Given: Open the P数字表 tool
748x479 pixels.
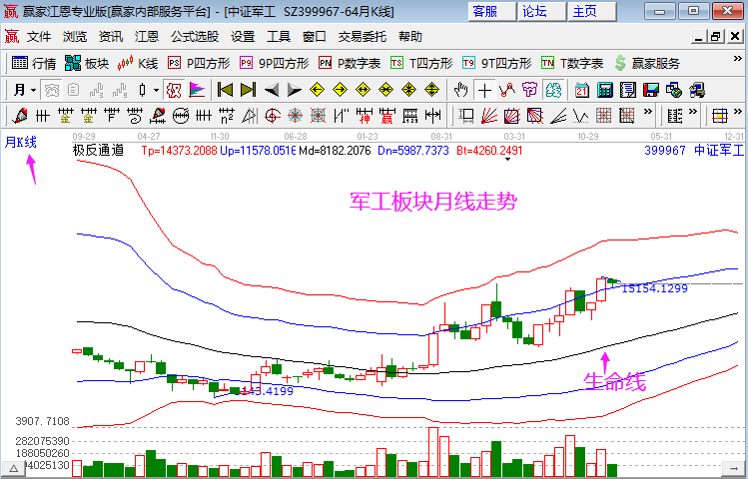Looking at the screenshot, I should click(x=350, y=63).
